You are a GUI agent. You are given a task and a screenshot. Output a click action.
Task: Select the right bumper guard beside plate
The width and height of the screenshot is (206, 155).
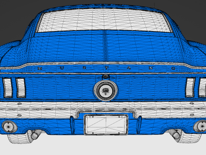click(x=139, y=124)
